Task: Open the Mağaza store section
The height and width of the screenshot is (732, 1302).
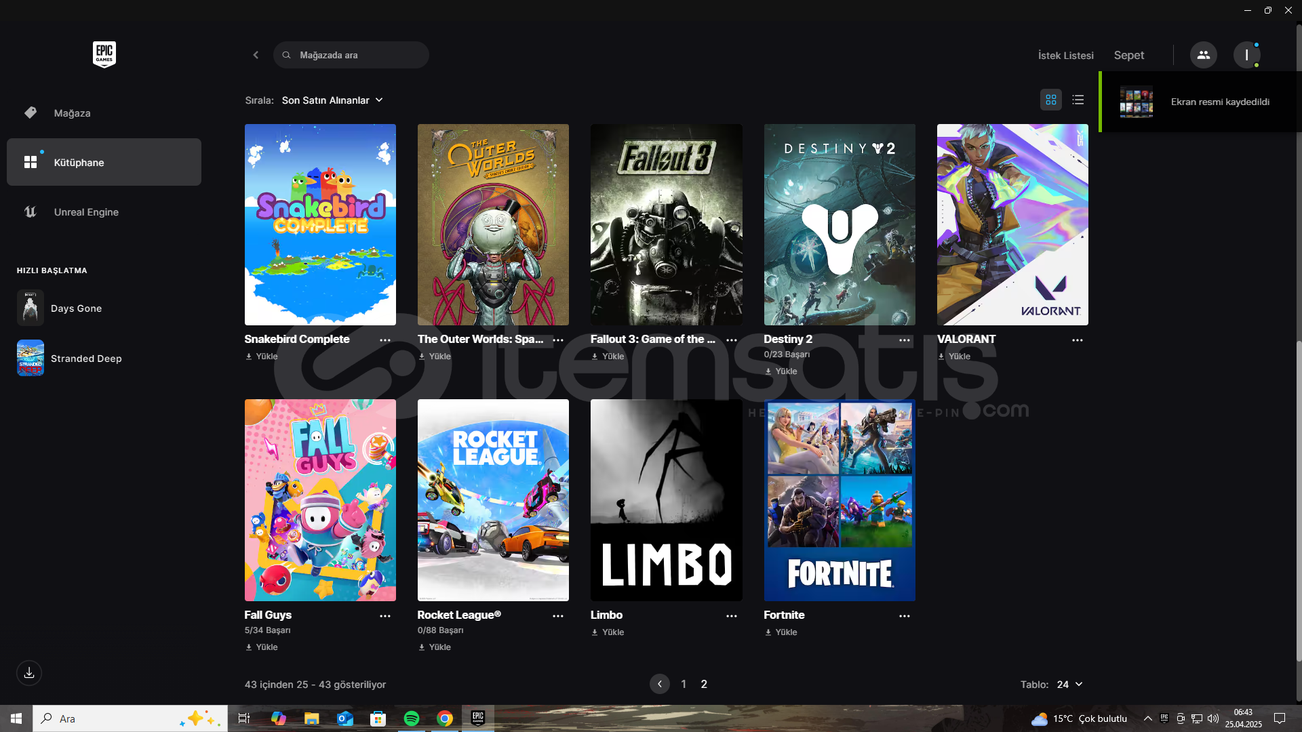Action: (104, 113)
